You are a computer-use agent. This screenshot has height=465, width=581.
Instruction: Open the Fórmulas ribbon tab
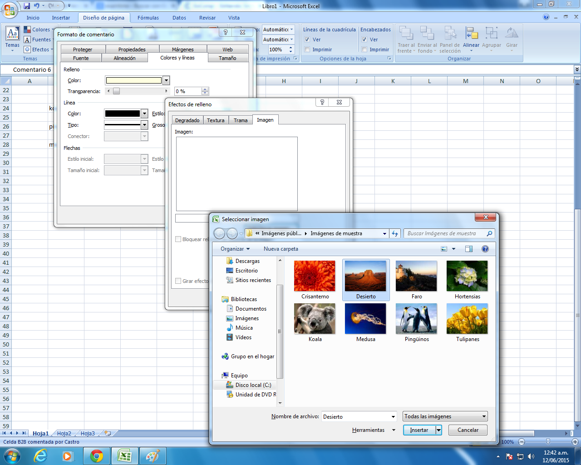click(148, 18)
